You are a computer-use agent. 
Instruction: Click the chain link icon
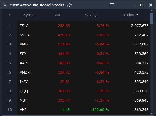click(x=69, y=5)
